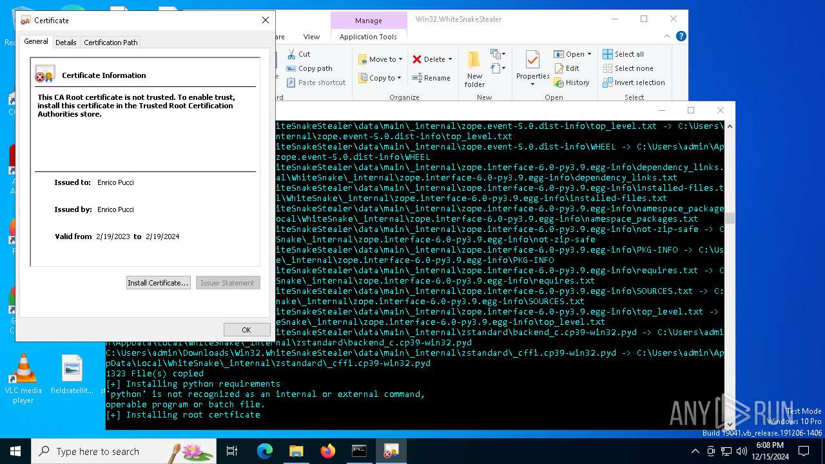This screenshot has height=464, width=825.
Task: Click the Cut scissors icon in Explorer ribbon
Action: point(291,54)
